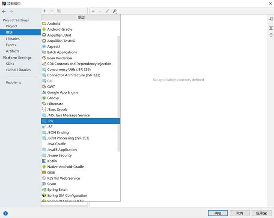274x218 pixels.
Task: Click the remove module minus icon
Action: (x=52, y=11)
